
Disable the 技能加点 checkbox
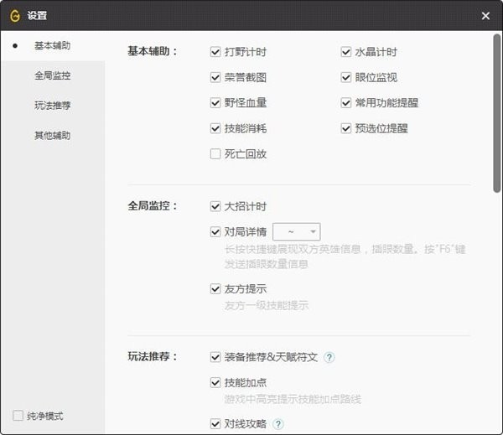tap(216, 382)
